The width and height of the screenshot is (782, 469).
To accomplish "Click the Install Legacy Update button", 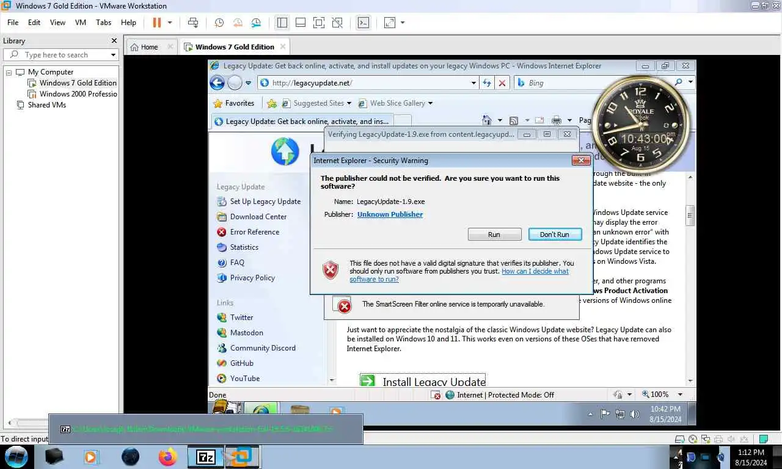I will pyautogui.click(x=423, y=381).
